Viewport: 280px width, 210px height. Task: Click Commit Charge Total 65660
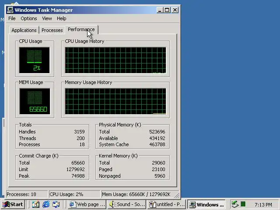tap(78, 163)
